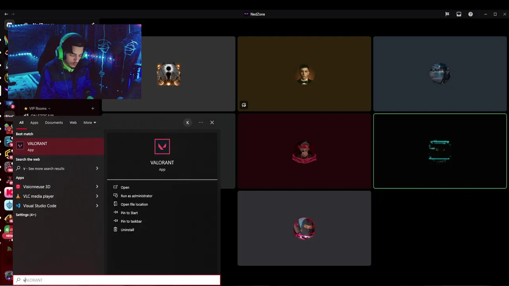Open the pink K server icon
509x286 pixels.
(8, 193)
